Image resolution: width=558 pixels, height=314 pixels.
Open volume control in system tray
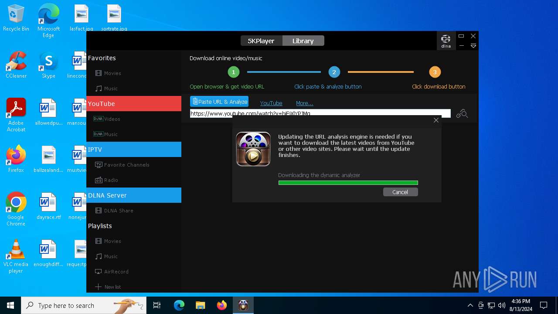501,305
